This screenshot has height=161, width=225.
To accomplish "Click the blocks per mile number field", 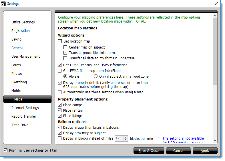I will [119, 138].
